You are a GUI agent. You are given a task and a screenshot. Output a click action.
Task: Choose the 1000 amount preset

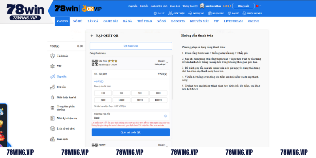point(158,93)
